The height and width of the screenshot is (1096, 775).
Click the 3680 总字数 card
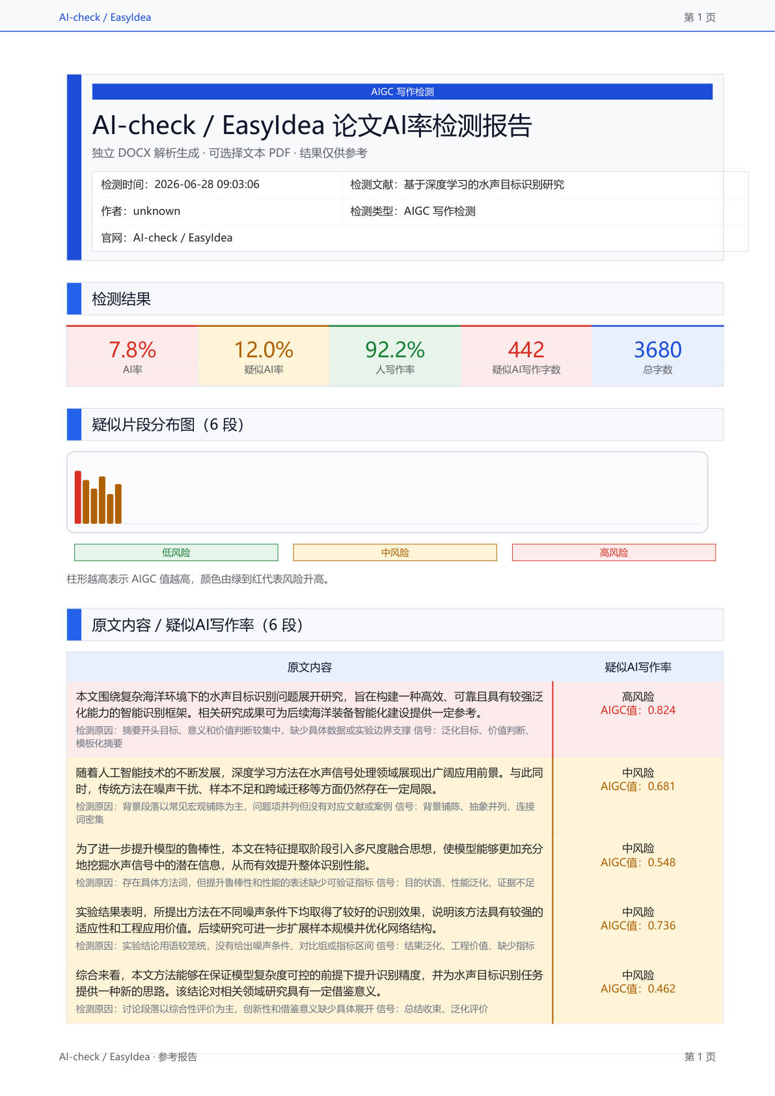658,356
